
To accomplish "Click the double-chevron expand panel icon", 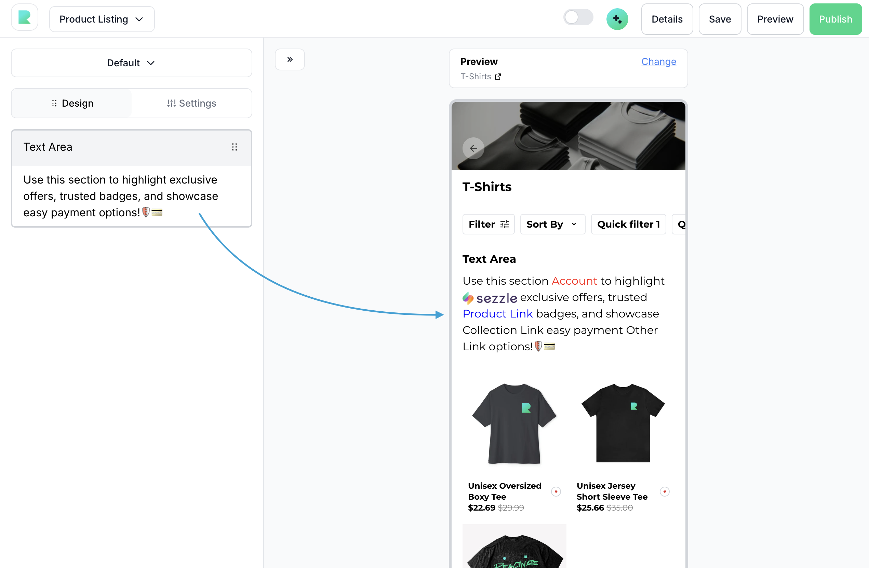I will tap(290, 59).
